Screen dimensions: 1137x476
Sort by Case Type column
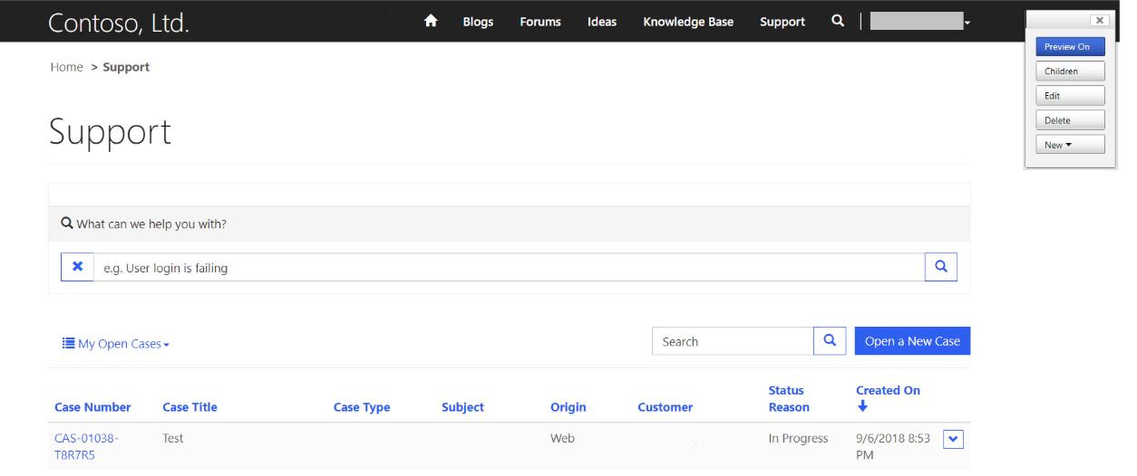point(362,407)
